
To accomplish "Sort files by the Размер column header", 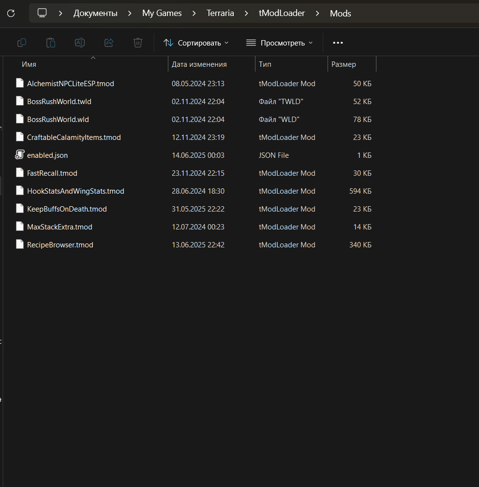I will tap(344, 64).
